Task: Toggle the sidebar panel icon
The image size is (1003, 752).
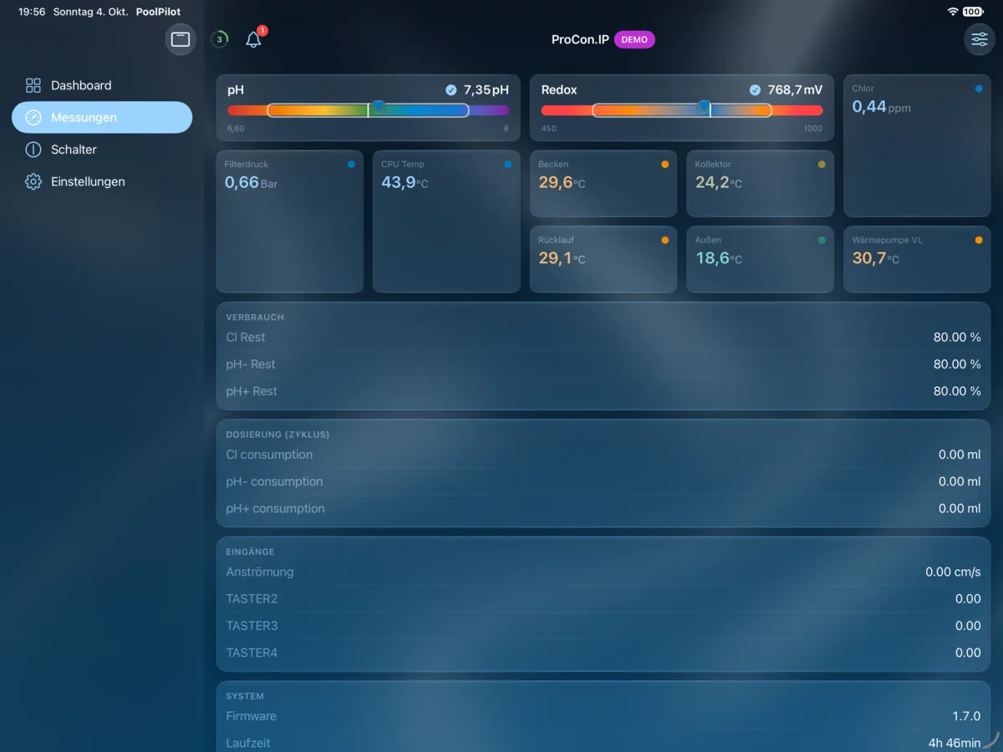Action: point(181,39)
